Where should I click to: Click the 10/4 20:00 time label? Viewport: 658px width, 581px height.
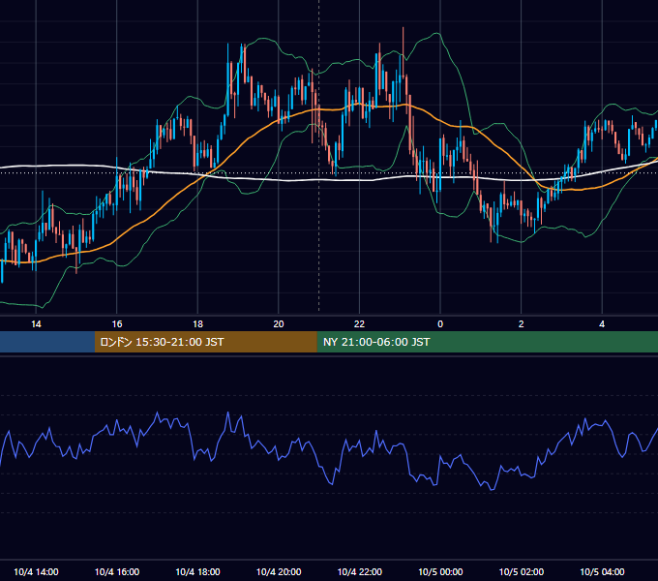(279, 571)
